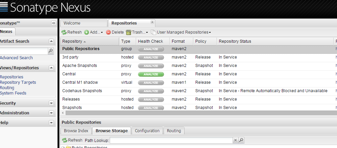Viewport: 337px width, 148px height.
Task: Analyze the Public Repositories health
Action: pos(151,49)
